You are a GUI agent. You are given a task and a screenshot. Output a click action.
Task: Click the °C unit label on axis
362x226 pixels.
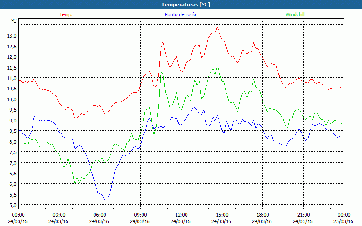(x=14, y=21)
